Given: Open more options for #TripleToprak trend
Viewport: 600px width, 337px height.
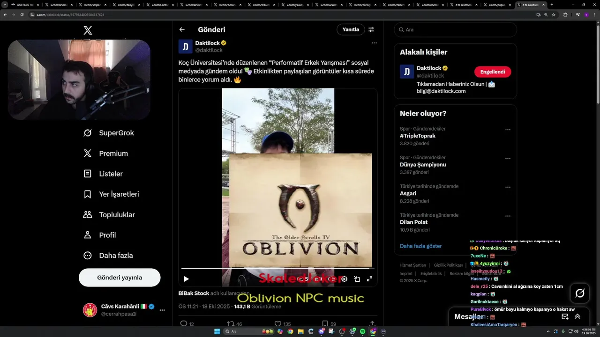Looking at the screenshot, I should [x=508, y=130].
